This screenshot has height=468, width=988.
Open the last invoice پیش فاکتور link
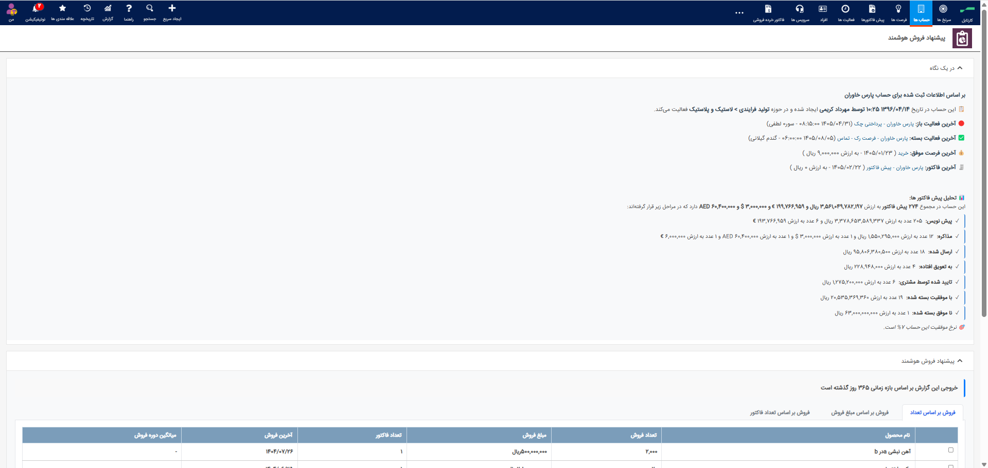pyautogui.click(x=894, y=167)
